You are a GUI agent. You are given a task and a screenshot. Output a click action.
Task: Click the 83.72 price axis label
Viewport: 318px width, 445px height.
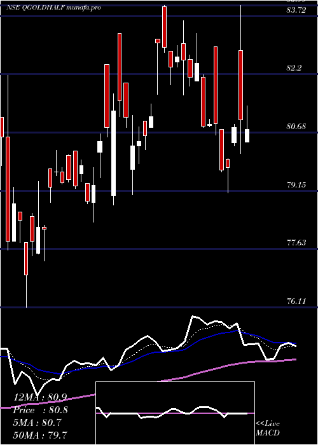coord(296,10)
